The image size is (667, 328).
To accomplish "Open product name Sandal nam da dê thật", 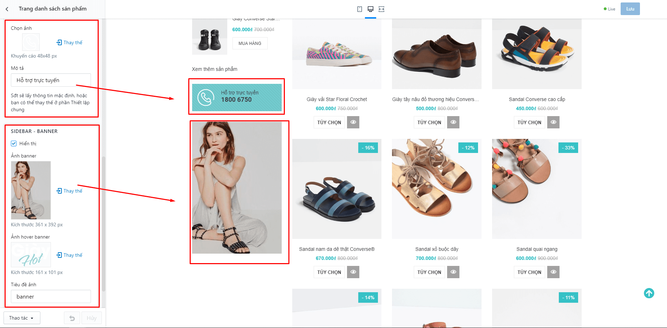I will coord(337,249).
